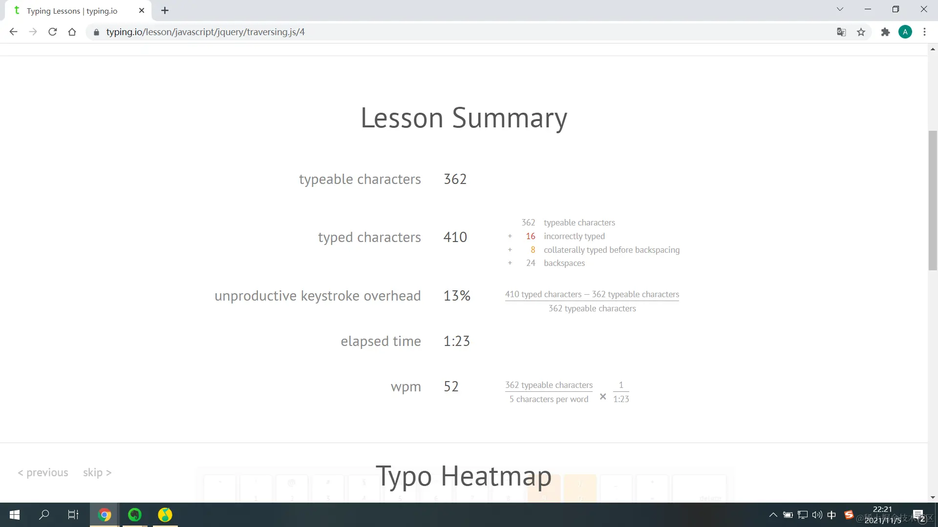This screenshot has width=938, height=527.
Task: Open the Windows Start menu
Action: (15, 515)
